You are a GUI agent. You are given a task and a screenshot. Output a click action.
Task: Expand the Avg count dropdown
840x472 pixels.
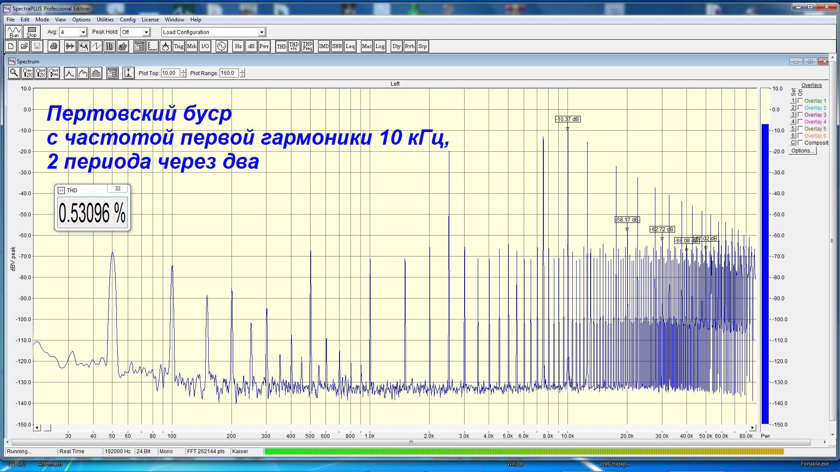pos(83,32)
